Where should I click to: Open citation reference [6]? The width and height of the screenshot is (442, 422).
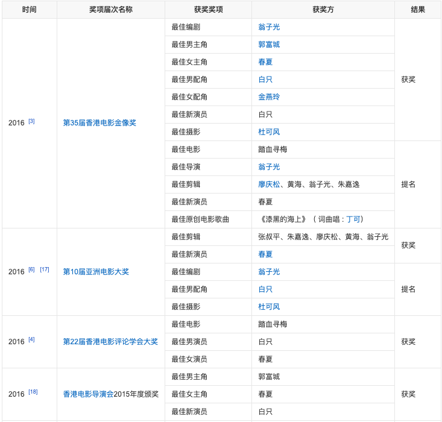point(31,269)
